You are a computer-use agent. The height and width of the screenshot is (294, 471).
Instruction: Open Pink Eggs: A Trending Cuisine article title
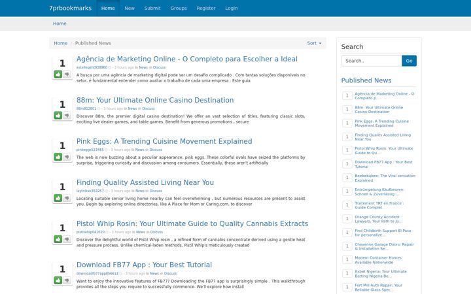164,141
